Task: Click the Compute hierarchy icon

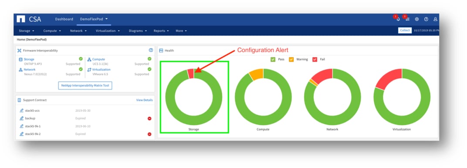Action: click(89, 59)
